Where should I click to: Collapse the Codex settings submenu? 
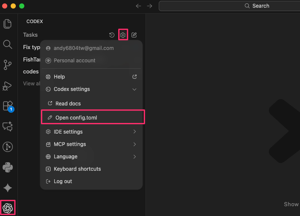(x=134, y=89)
